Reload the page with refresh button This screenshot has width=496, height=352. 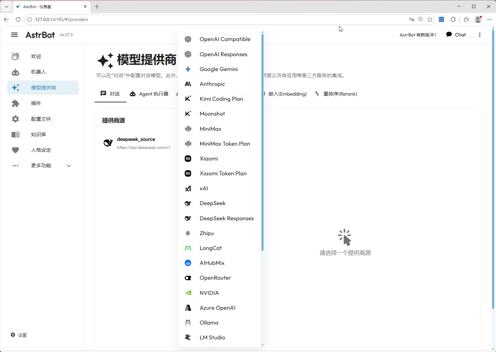pyautogui.click(x=18, y=19)
